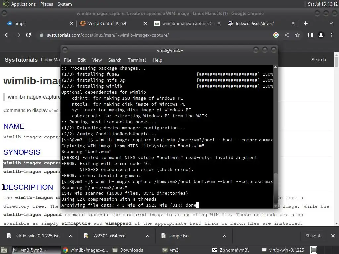This screenshot has height=254, width=339.
Task: Open virtio-win-0.1.225 taskbar window
Action: (283, 250)
